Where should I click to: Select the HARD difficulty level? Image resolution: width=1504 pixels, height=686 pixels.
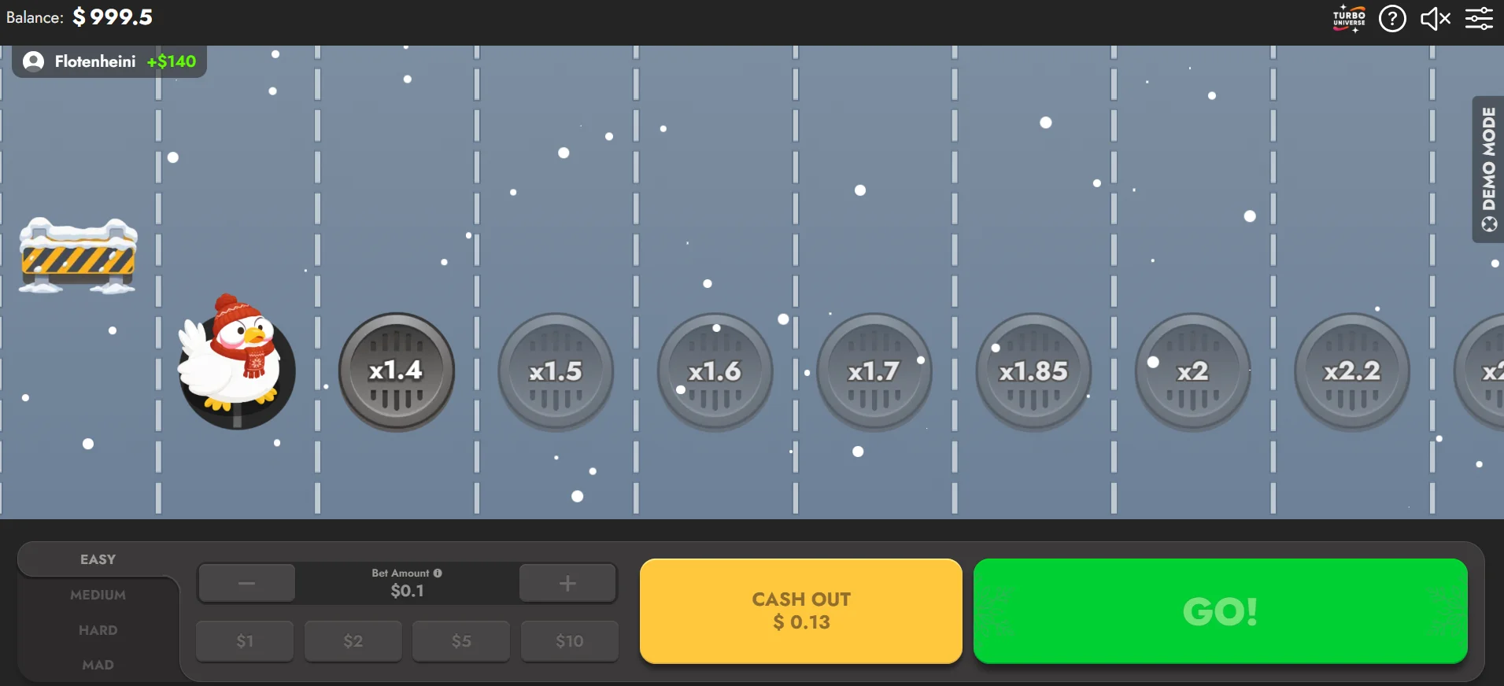pyautogui.click(x=98, y=630)
